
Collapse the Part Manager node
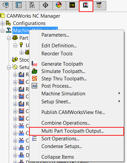(9, 38)
